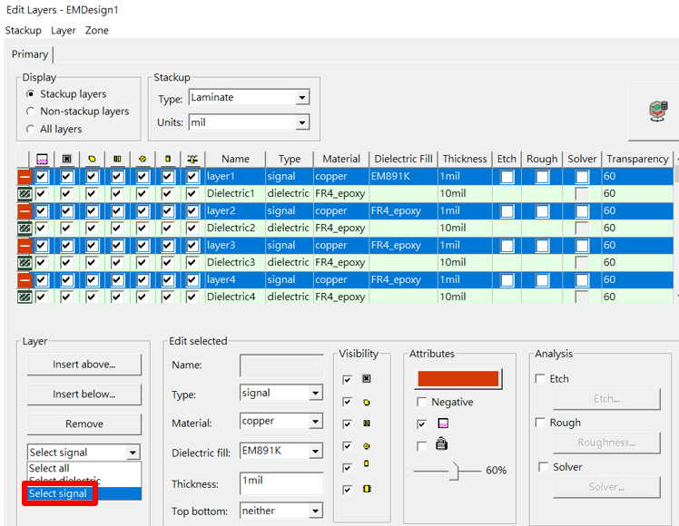Click the Insert above... button
This screenshot has width=679, height=526.
coord(84,365)
